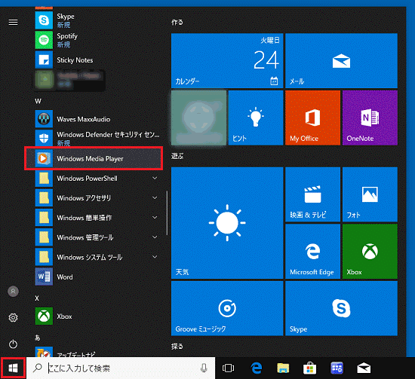Open the Groove ミュージック tile
The height and width of the screenshot is (379, 415).
[227, 308]
